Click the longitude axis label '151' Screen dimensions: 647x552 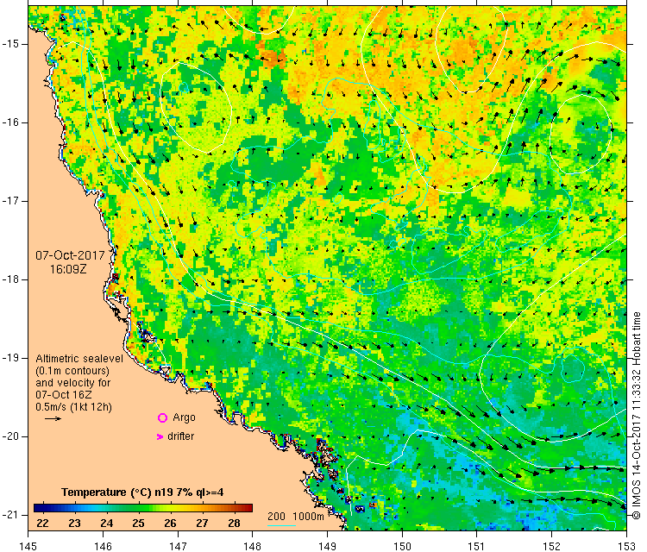(477, 546)
